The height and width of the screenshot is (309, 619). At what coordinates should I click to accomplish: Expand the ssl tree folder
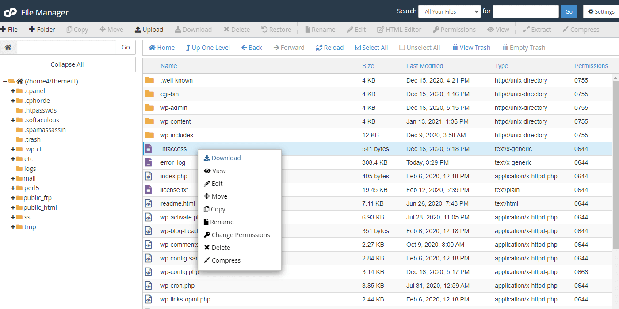pyautogui.click(x=13, y=217)
